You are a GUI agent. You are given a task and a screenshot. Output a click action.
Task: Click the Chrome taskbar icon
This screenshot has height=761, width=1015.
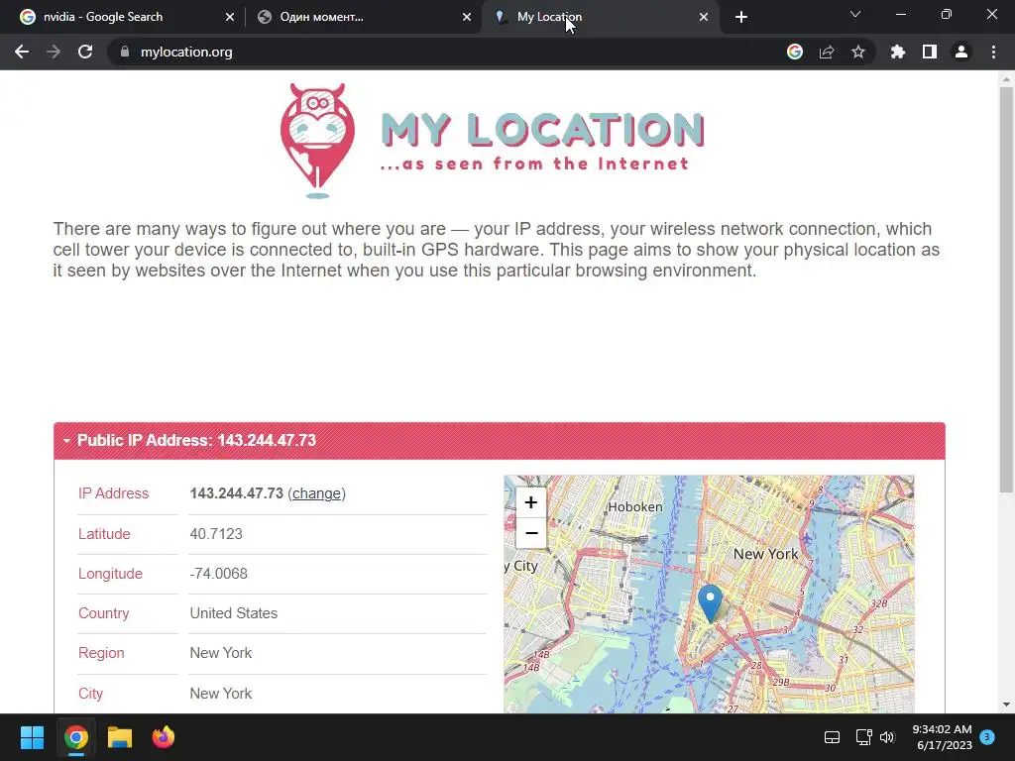[x=75, y=737]
